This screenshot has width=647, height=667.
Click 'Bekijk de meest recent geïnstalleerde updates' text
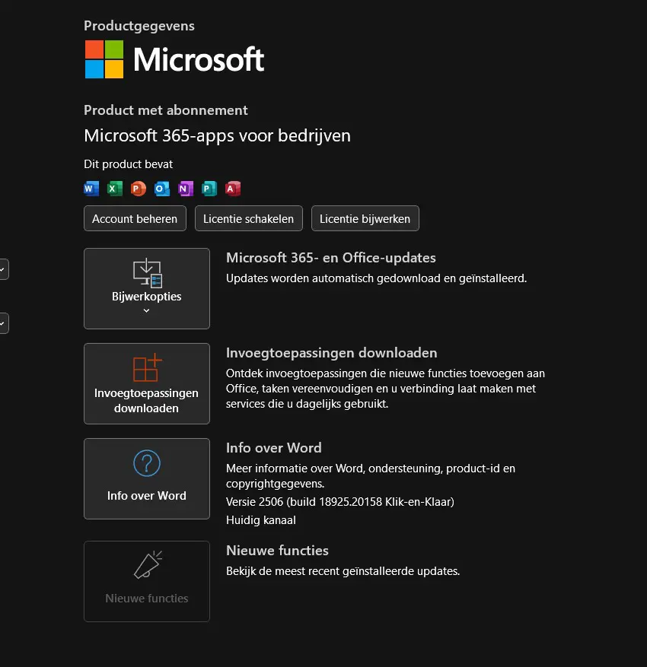(x=343, y=571)
